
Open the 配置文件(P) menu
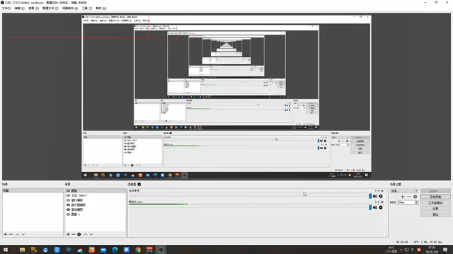click(x=50, y=8)
